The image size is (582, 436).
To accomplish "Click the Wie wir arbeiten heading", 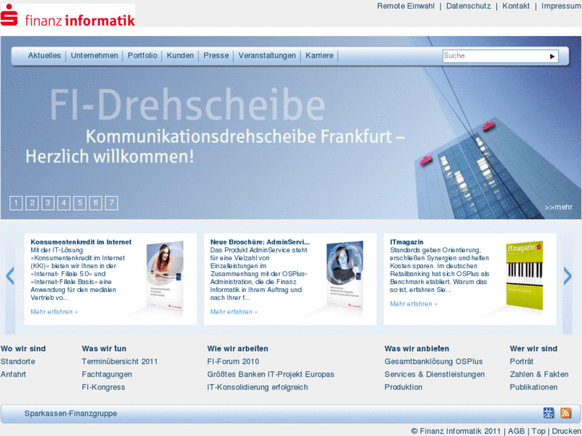I will [x=238, y=349].
